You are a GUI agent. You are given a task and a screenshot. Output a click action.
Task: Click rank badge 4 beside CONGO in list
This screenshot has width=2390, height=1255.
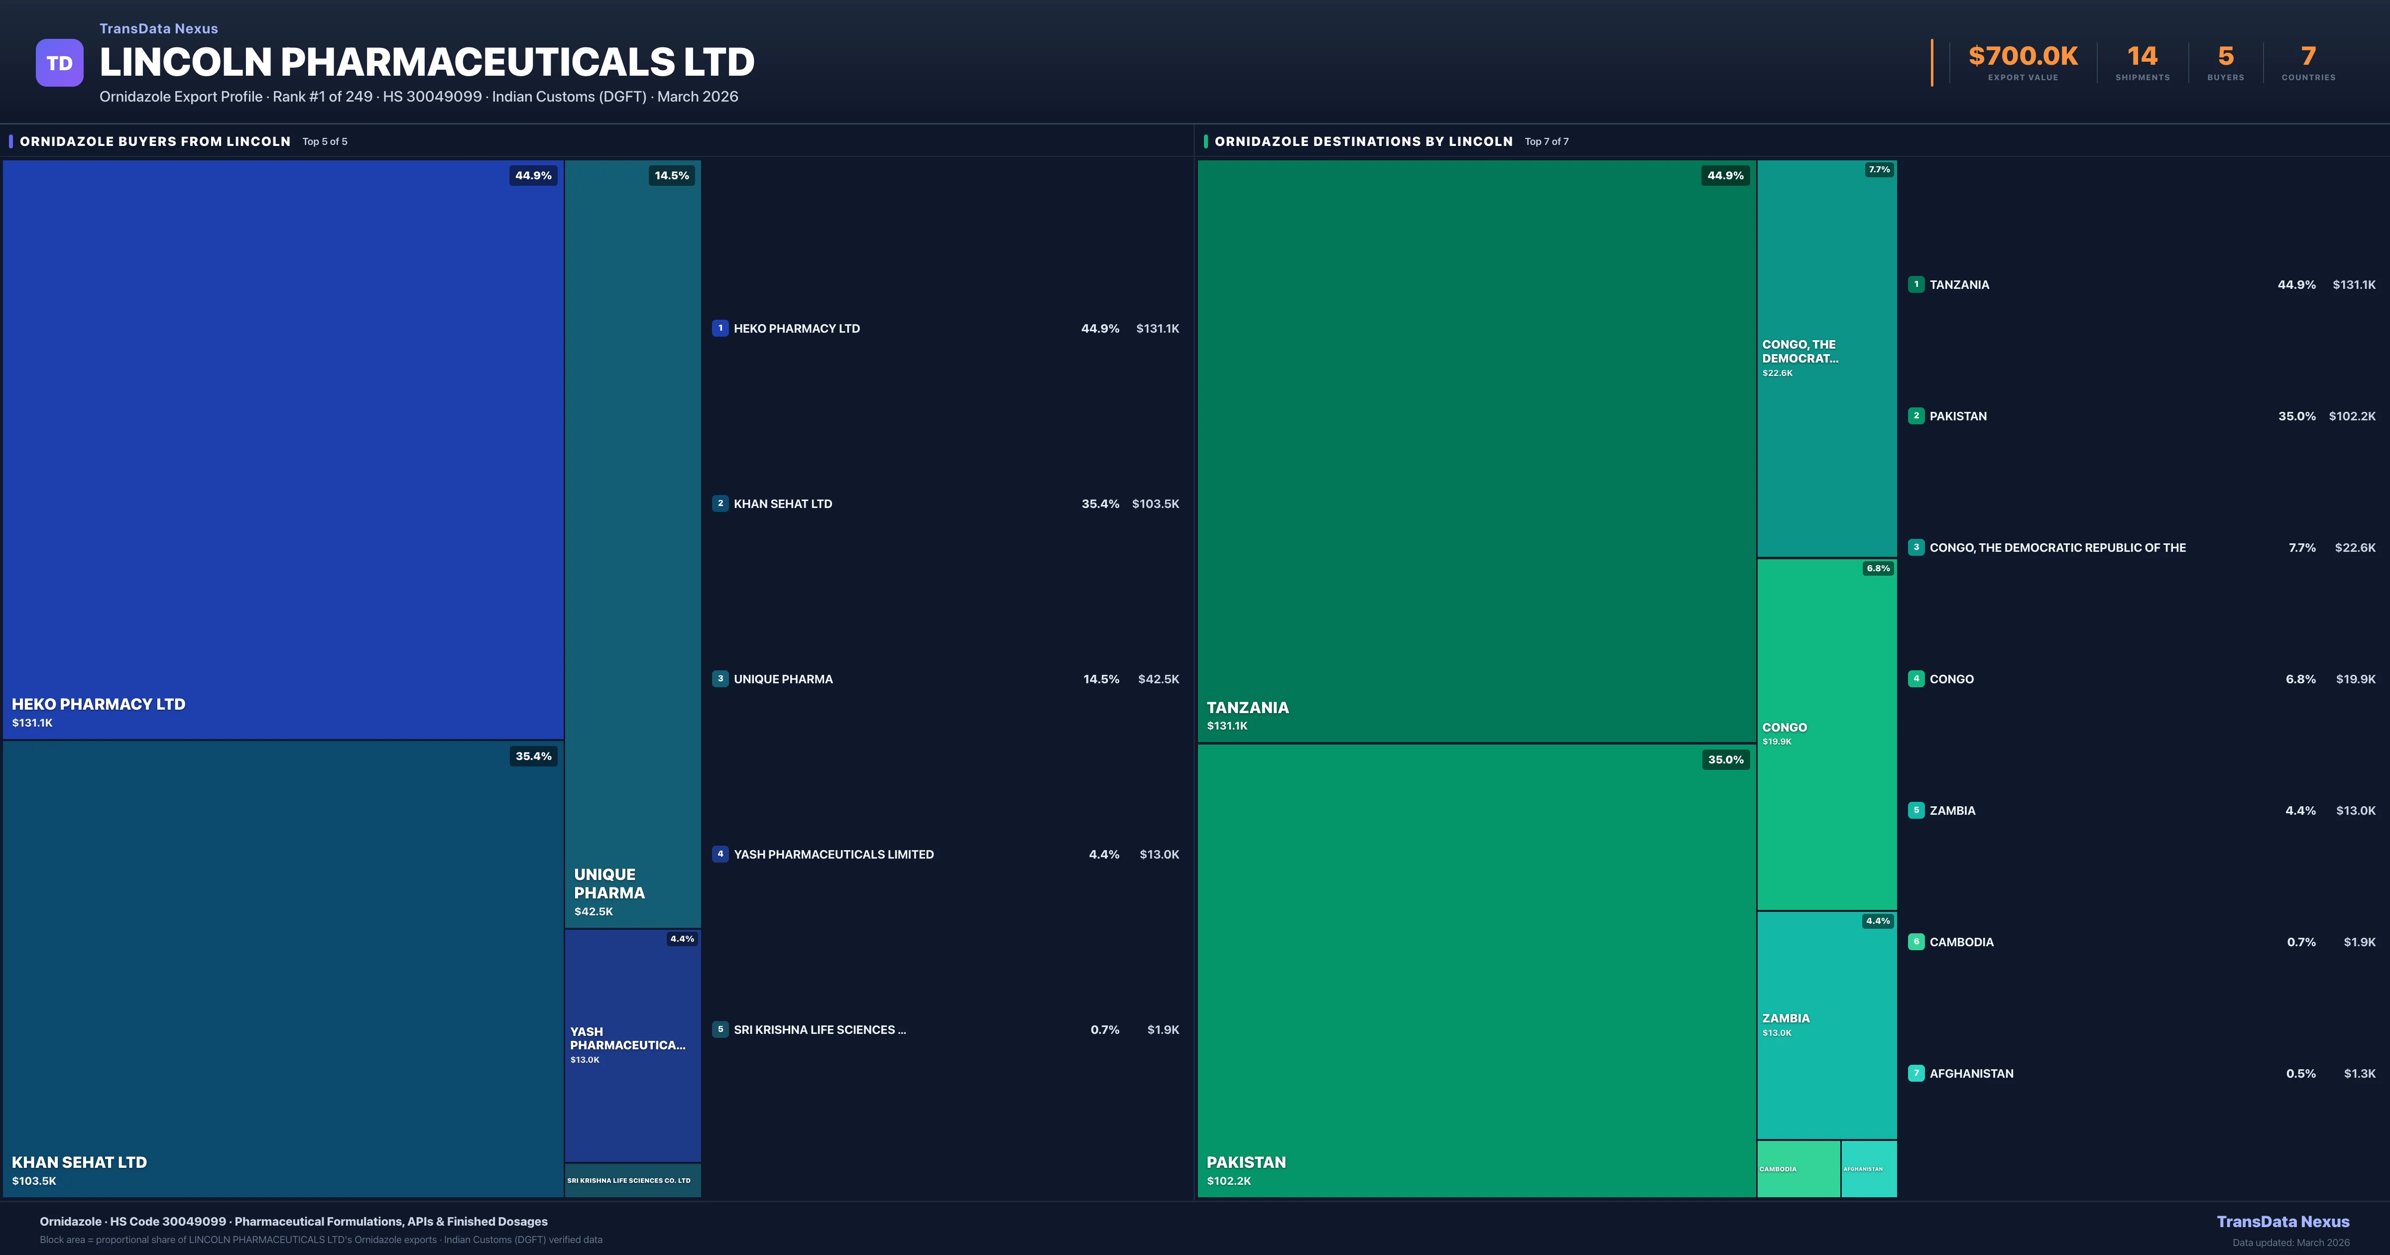[x=1916, y=679]
